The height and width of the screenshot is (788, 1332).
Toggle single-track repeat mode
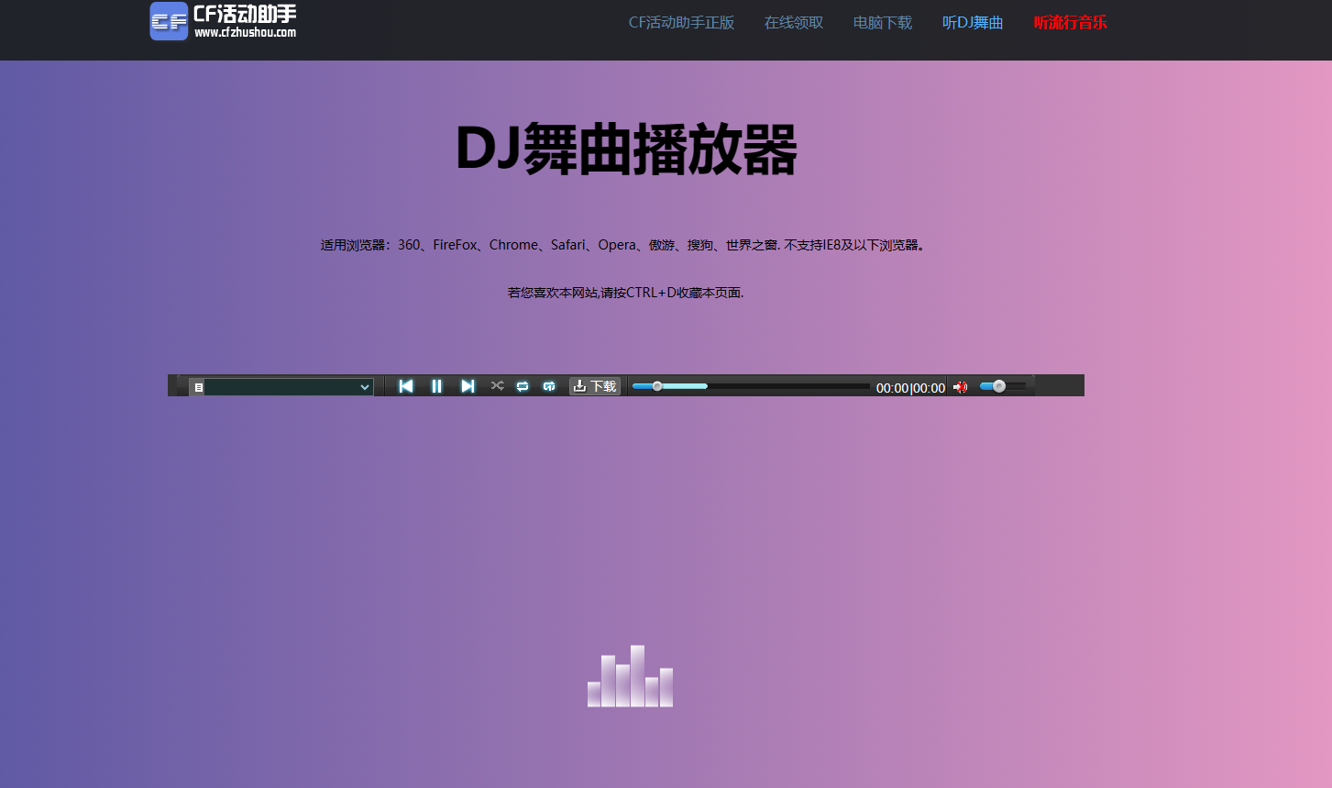[x=549, y=386]
